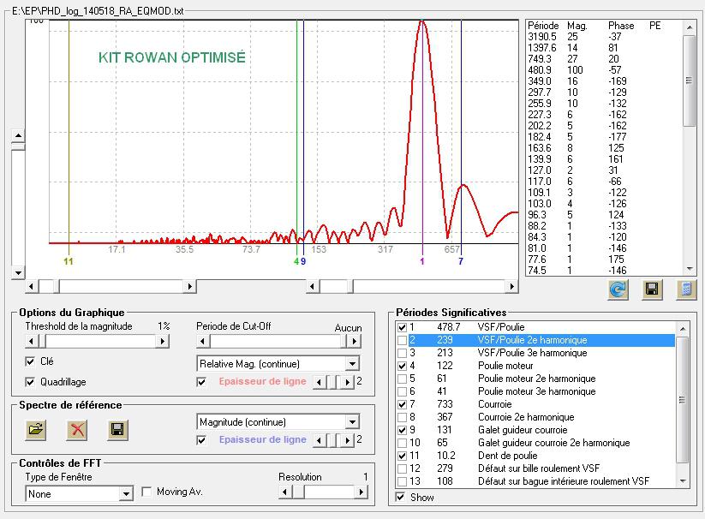Check period 2 VSF/Poulie 2e harmonique checkbox

point(403,340)
